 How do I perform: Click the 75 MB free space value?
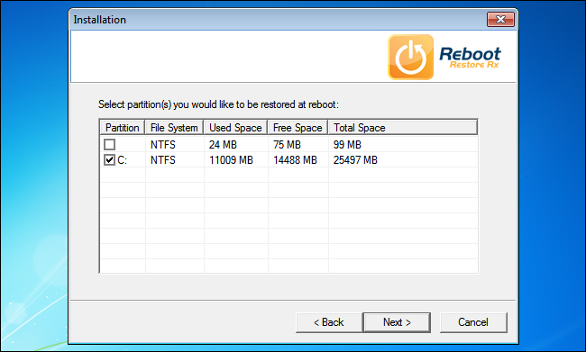[287, 144]
